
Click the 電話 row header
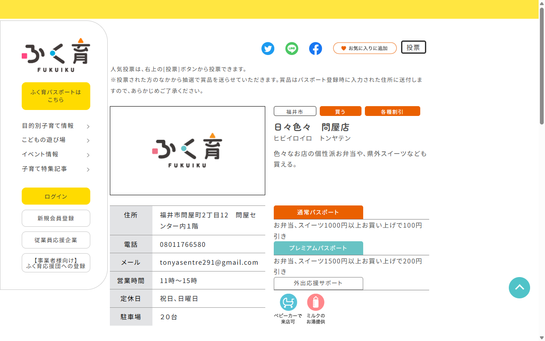click(x=131, y=245)
